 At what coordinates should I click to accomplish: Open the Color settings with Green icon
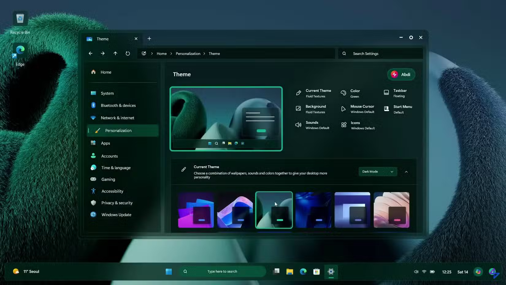pyautogui.click(x=343, y=93)
